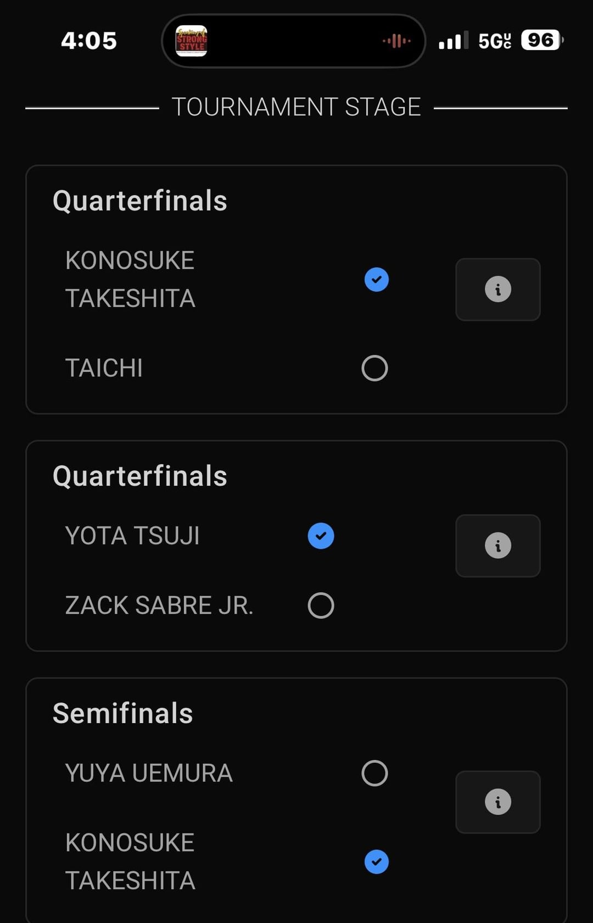This screenshot has height=923, width=593.
Task: Select Taichi as quarterfinal winner
Action: click(x=375, y=368)
